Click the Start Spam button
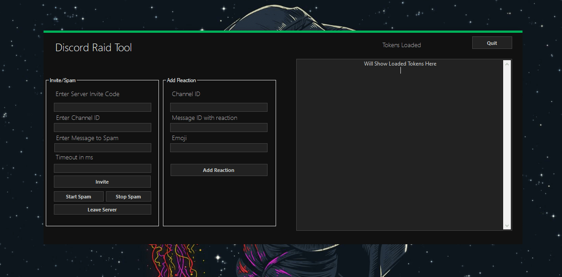The image size is (562, 277). point(79,197)
